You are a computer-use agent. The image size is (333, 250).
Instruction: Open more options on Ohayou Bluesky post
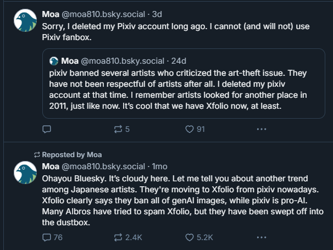pos(262,237)
